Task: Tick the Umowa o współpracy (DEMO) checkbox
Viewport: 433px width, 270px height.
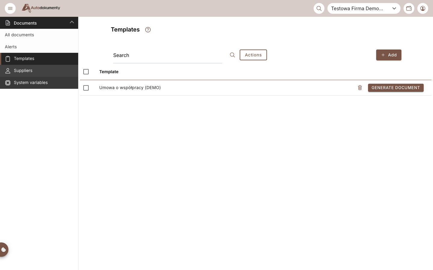Action: coord(86,88)
